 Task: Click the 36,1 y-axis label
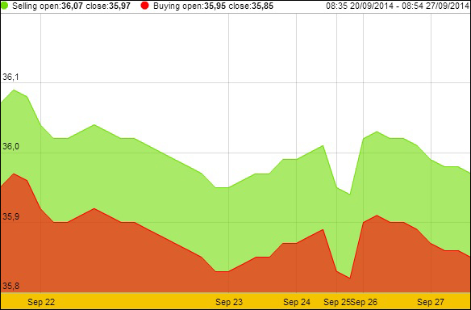(x=10, y=77)
